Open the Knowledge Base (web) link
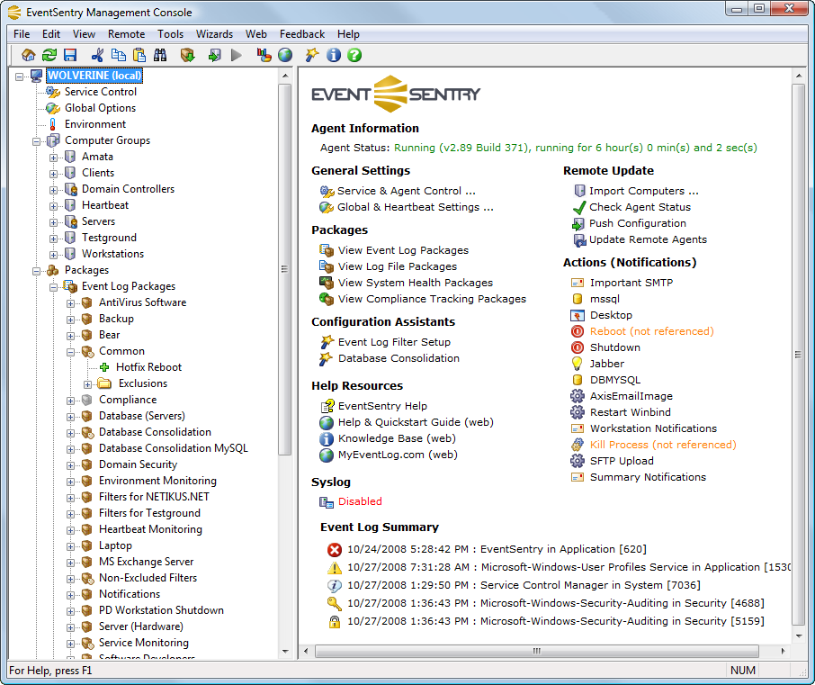815x685 pixels. (x=397, y=438)
